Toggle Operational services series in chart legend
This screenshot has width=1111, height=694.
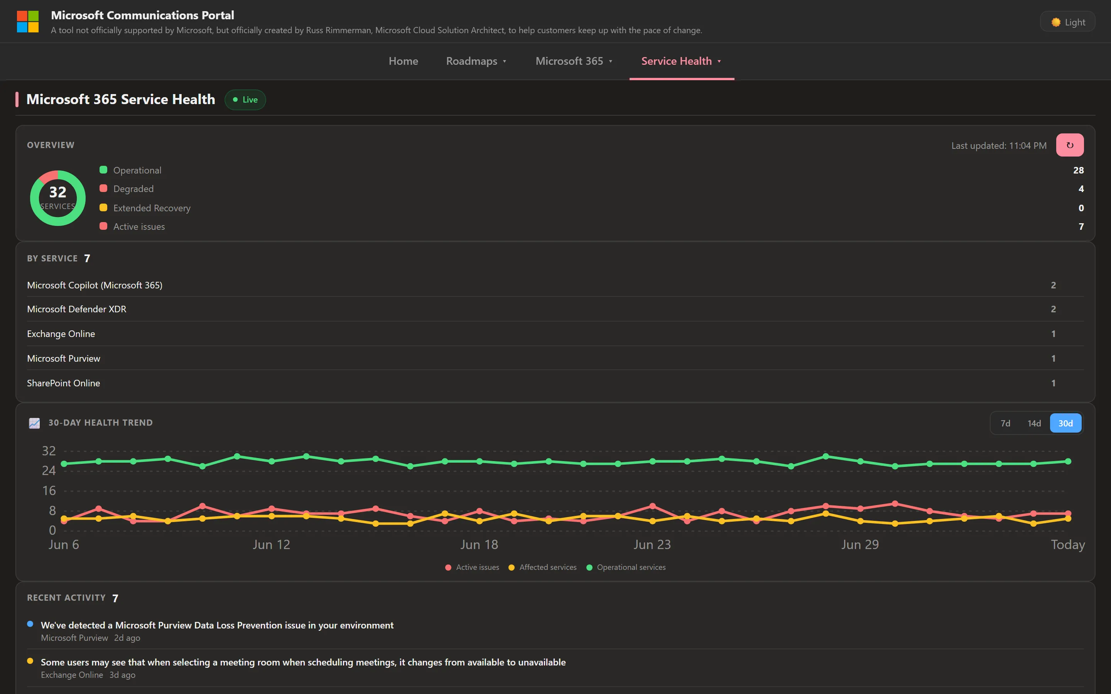(x=626, y=567)
